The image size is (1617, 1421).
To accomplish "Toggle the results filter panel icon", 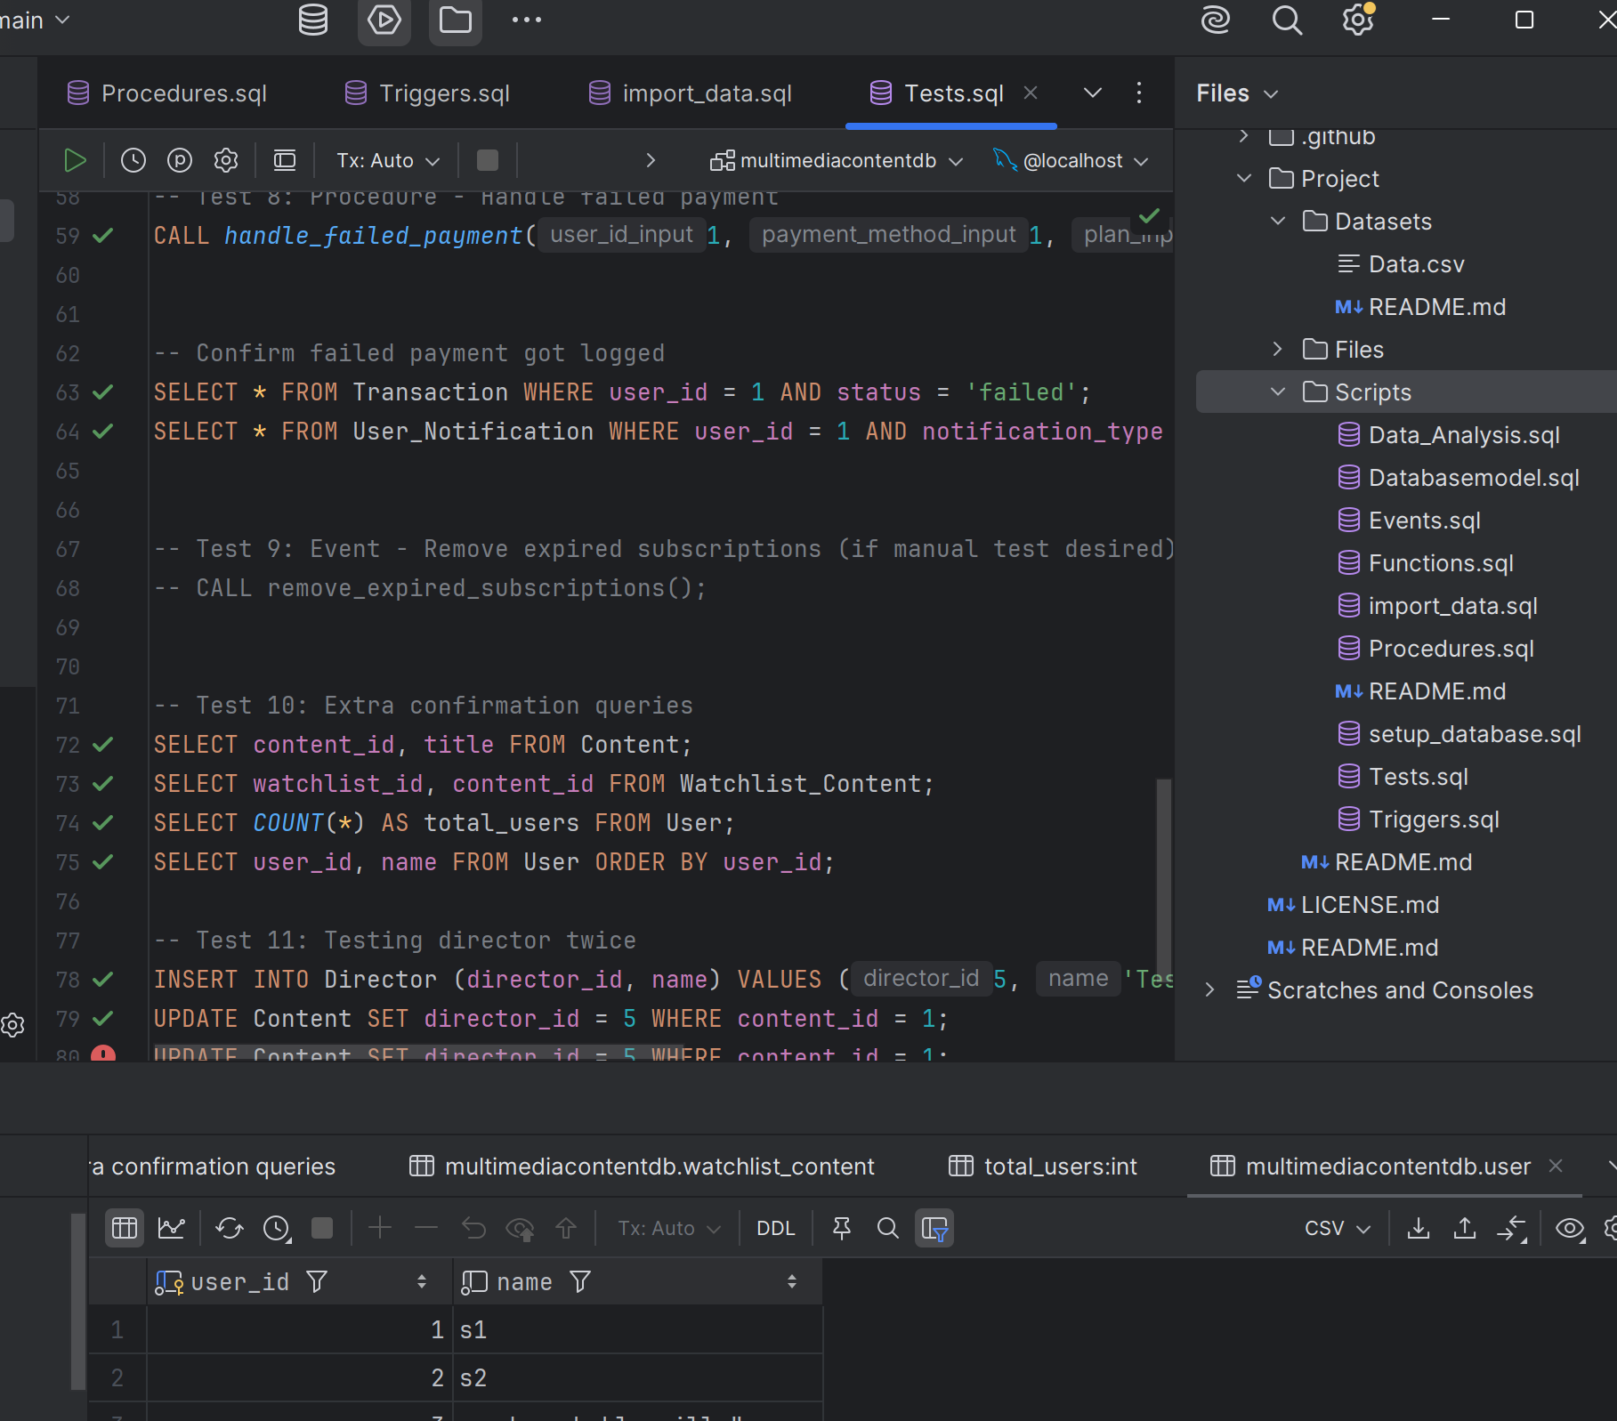I will 934,1229.
